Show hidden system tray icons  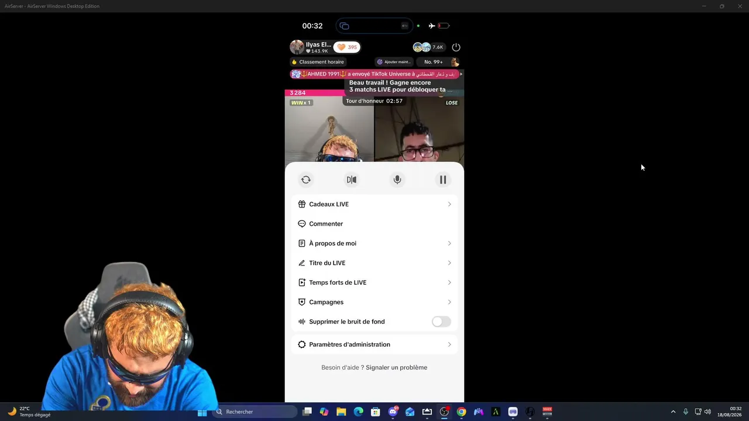tap(673, 412)
